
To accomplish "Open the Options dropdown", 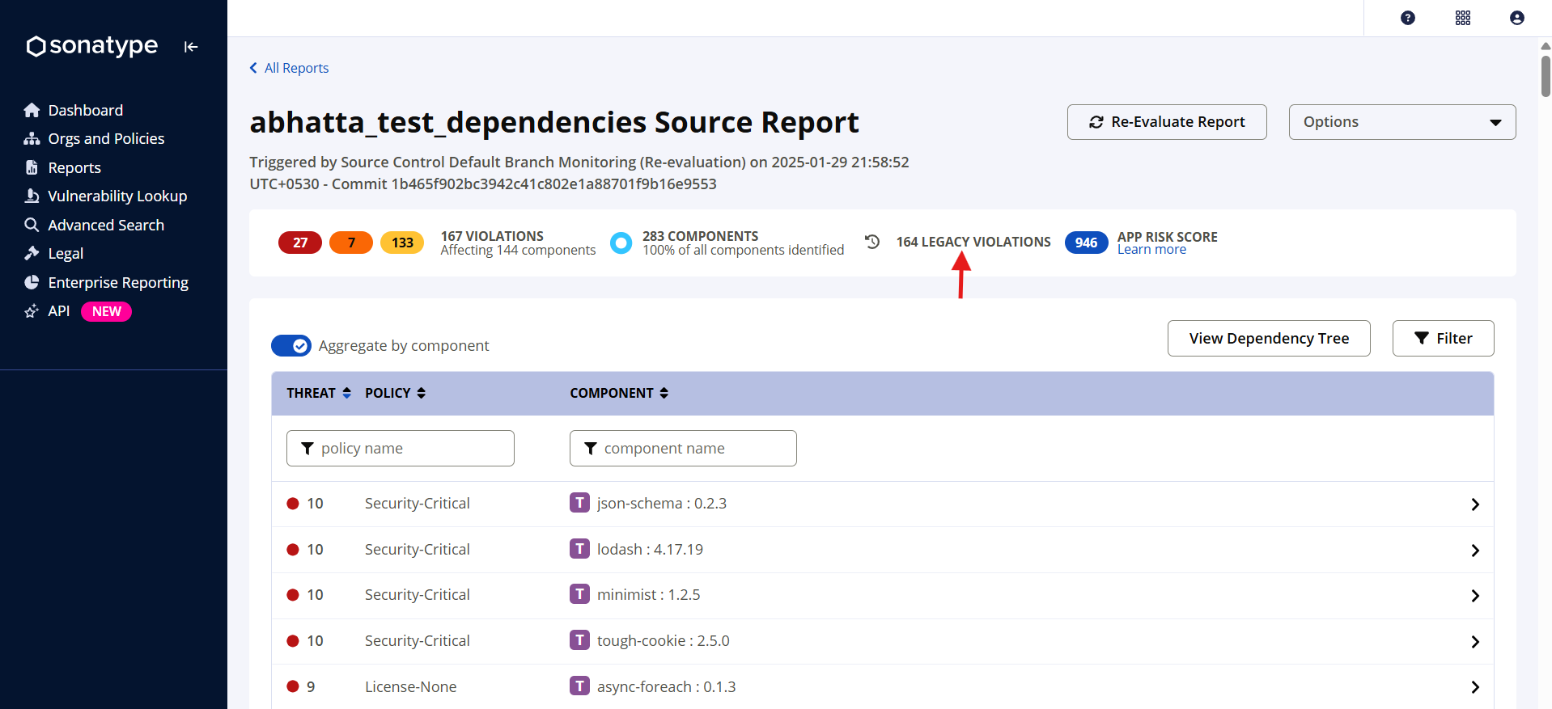I will [x=1402, y=122].
